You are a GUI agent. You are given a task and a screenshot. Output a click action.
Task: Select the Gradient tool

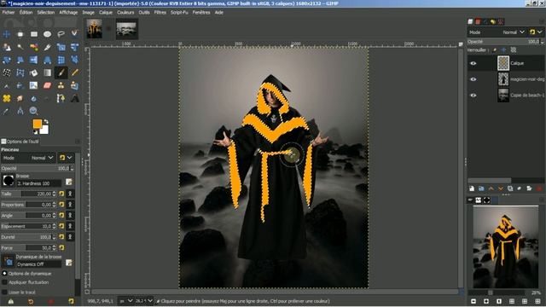[x=48, y=72]
